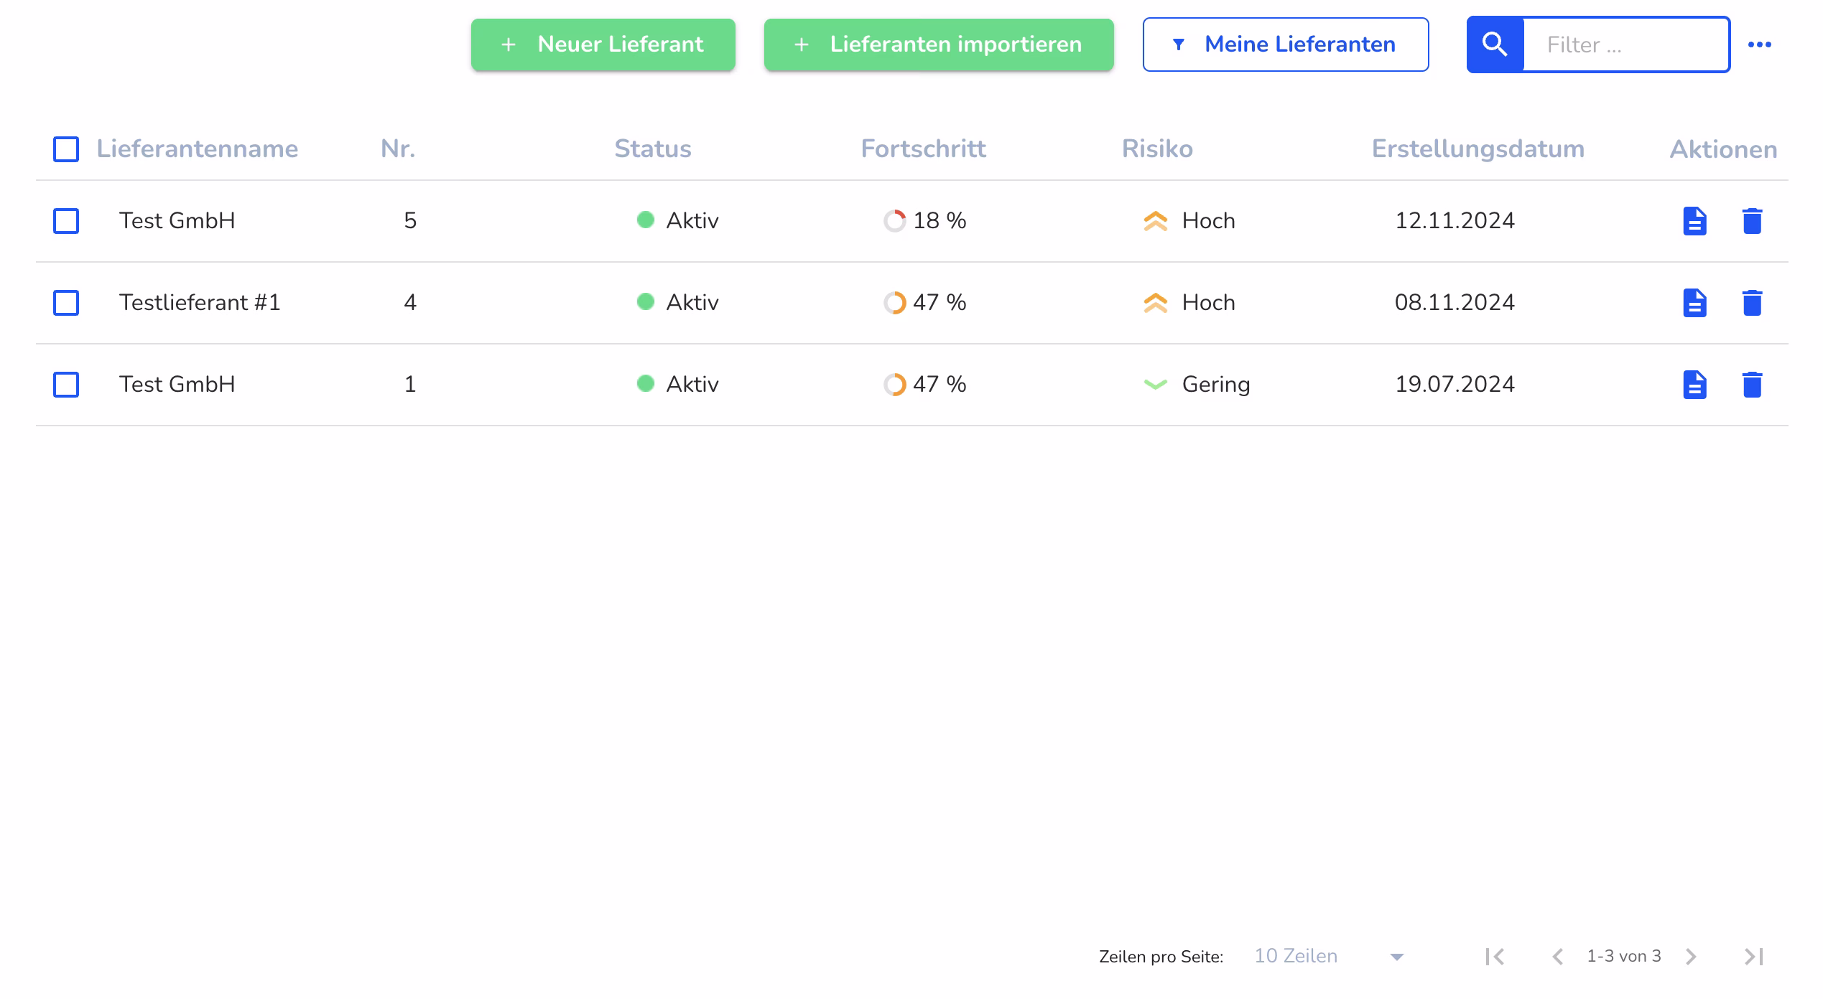Viewport: 1823px width, 999px height.
Task: Open document icon for Testlieferant #1
Action: (x=1694, y=302)
